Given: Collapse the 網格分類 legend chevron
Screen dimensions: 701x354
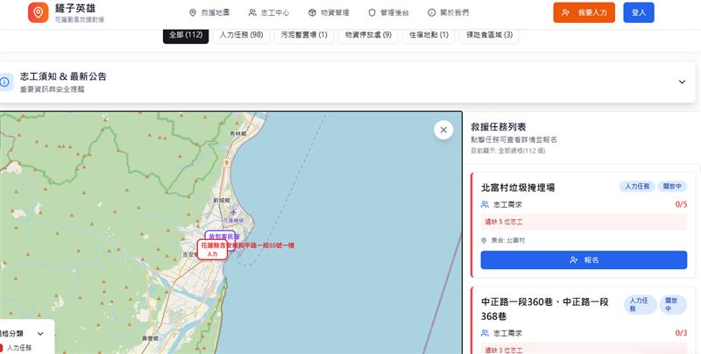Looking at the screenshot, I should 40,334.
